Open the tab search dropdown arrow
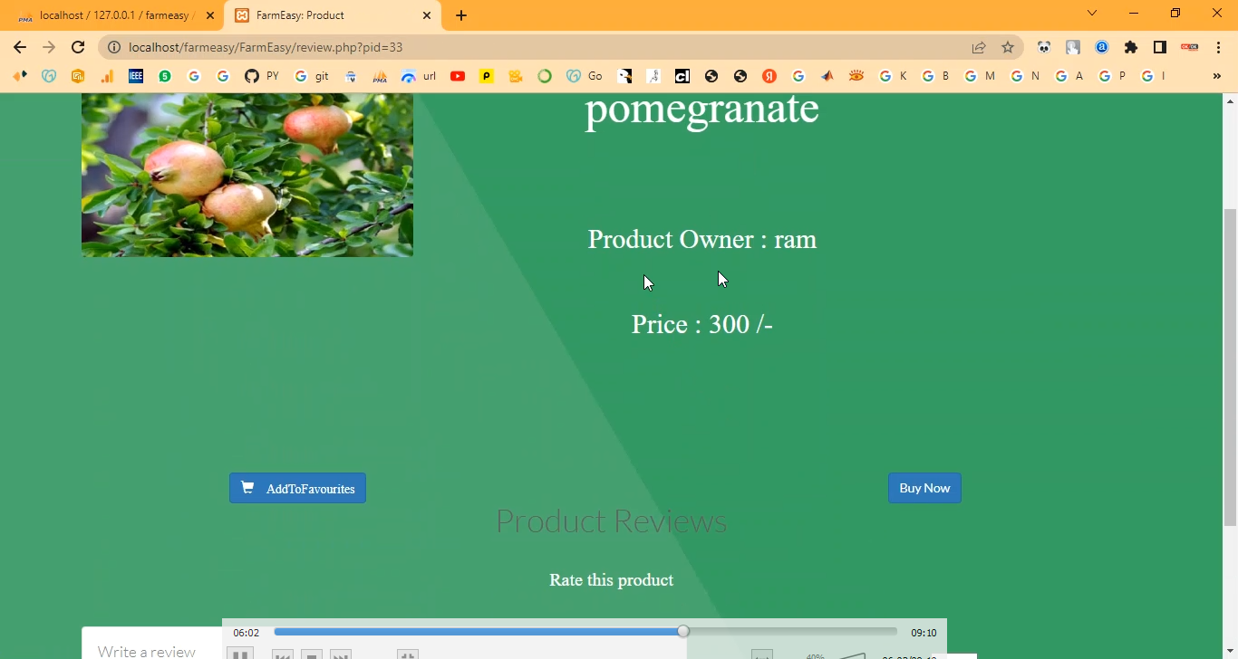 tap(1092, 14)
